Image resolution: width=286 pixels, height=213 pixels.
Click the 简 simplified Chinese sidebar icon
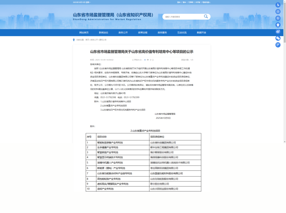pos(278,12)
